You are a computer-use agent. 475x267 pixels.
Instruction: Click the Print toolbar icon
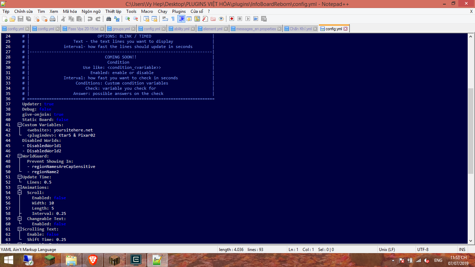click(x=53, y=19)
